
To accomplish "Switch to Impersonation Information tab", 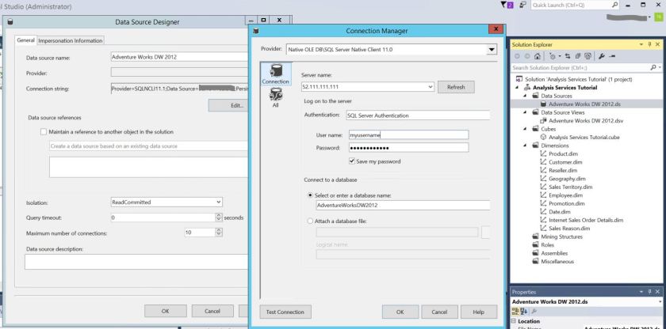I will (71, 40).
